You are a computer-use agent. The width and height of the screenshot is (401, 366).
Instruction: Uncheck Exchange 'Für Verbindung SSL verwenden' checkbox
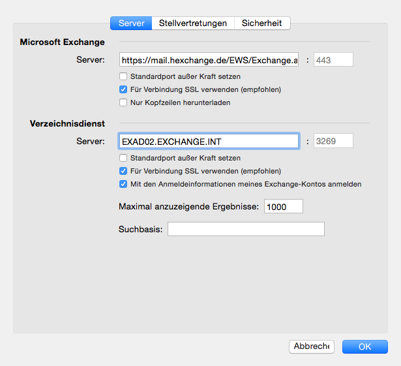123,89
